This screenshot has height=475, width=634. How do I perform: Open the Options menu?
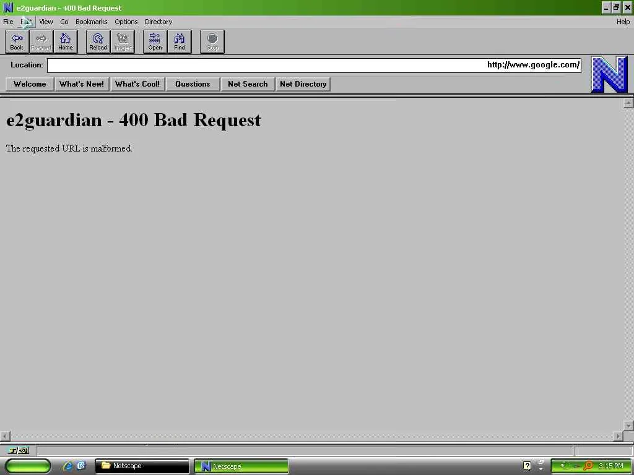point(126,22)
